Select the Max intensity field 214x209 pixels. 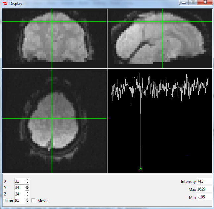204,189
